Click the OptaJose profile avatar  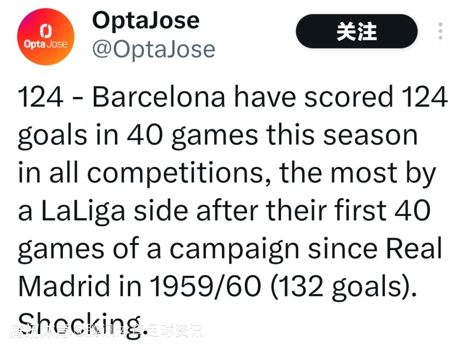(46, 37)
